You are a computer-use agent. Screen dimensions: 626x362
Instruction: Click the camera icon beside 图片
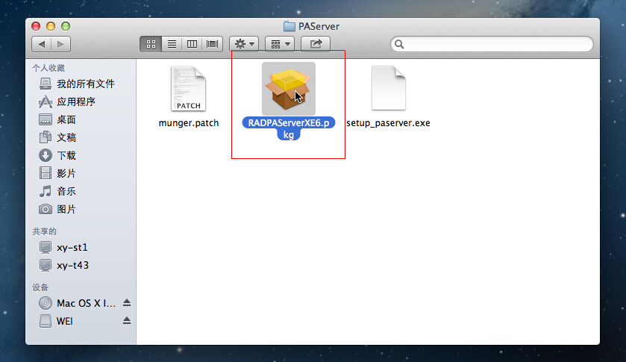(x=45, y=209)
